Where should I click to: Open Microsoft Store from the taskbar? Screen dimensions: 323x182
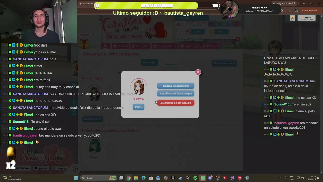pyautogui.click(x=151, y=178)
